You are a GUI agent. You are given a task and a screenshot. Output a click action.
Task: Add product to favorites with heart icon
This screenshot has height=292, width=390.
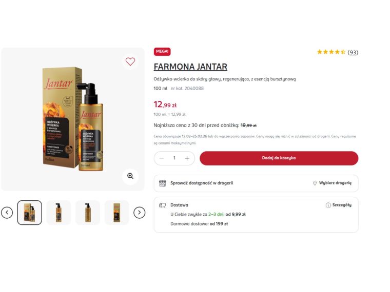click(130, 61)
